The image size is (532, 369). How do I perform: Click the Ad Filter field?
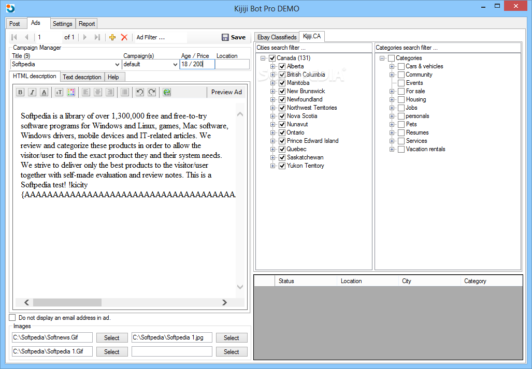(161, 37)
